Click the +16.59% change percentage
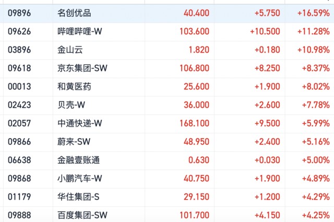Viewport: 334px width, 222px height. click(x=313, y=13)
